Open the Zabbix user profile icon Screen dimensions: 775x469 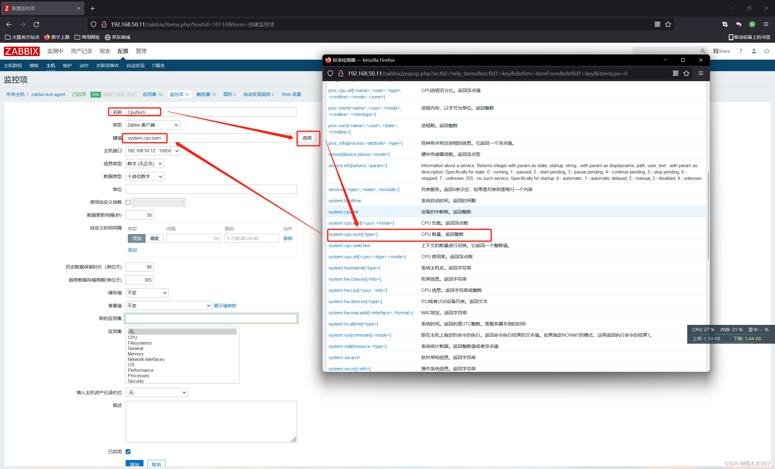click(754, 51)
